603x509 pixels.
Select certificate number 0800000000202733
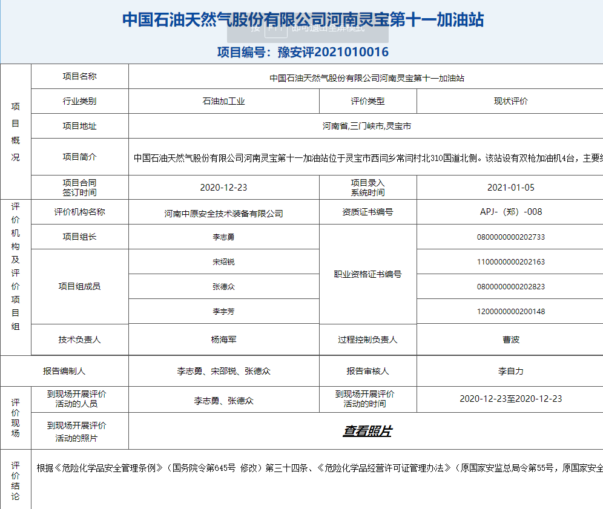[x=511, y=237]
